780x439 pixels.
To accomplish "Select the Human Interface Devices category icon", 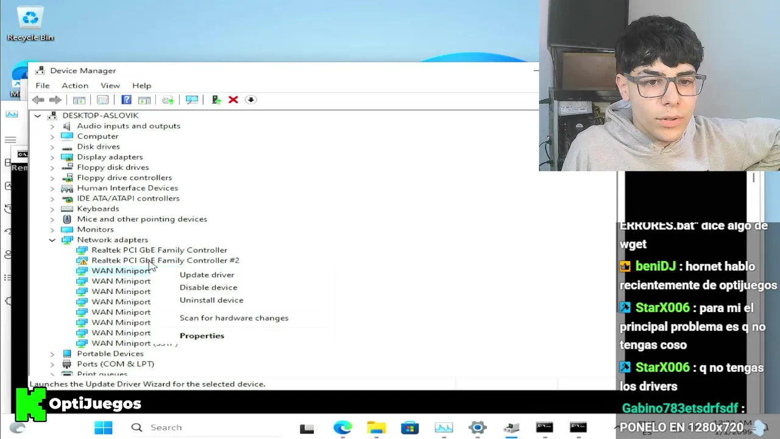I will (67, 188).
